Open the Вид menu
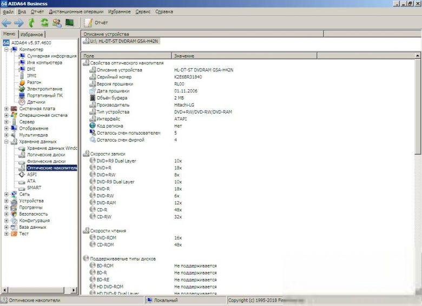 pyautogui.click(x=22, y=11)
